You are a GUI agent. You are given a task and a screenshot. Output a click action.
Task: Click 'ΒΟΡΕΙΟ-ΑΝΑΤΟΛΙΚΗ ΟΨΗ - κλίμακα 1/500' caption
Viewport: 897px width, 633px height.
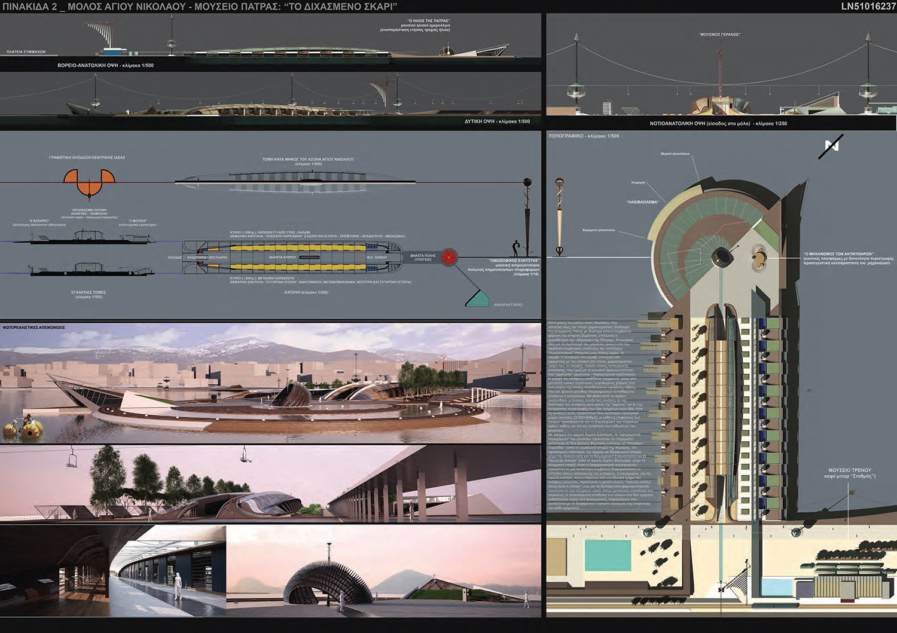[x=106, y=65]
